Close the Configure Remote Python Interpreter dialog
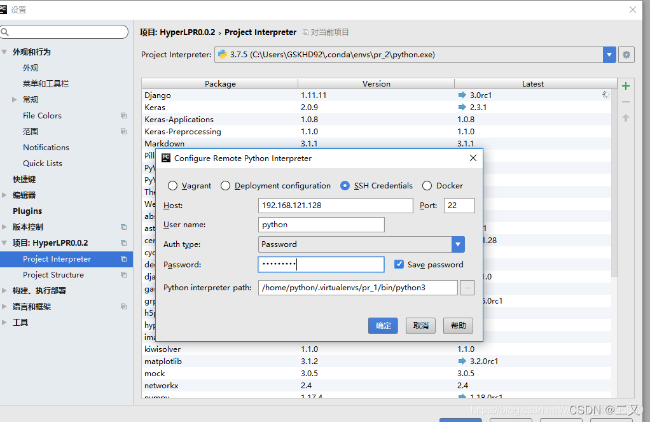Screen dimensions: 650x422 tap(473, 158)
